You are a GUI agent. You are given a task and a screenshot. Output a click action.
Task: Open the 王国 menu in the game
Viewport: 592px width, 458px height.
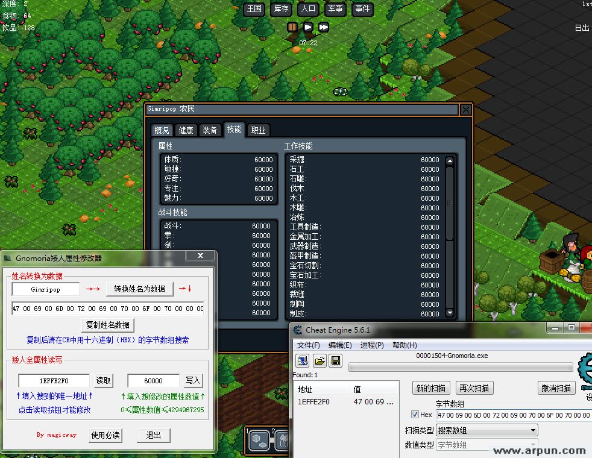coord(254,8)
